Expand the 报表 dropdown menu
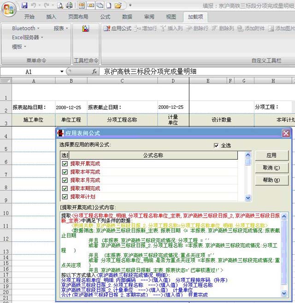Image resolution: width=295 pixels, height=303 pixels. point(60,29)
